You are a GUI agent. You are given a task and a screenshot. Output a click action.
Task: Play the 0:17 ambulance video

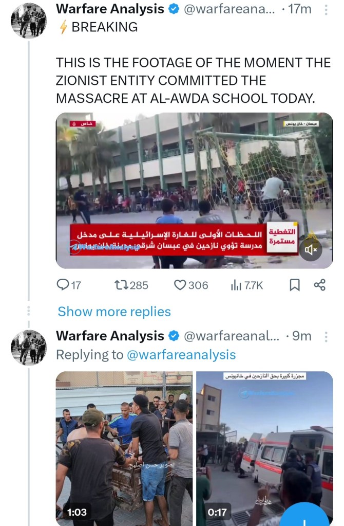pyautogui.click(x=264, y=448)
